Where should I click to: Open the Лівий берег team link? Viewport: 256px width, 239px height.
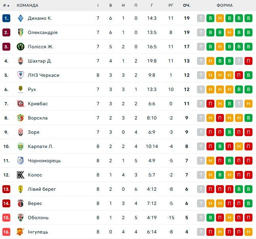pyautogui.click(x=42, y=189)
